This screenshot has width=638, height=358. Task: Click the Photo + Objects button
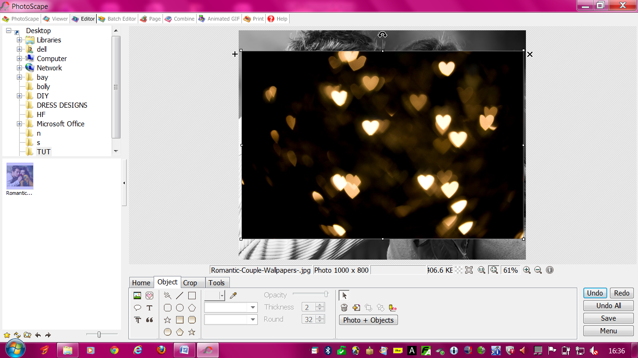click(x=368, y=320)
